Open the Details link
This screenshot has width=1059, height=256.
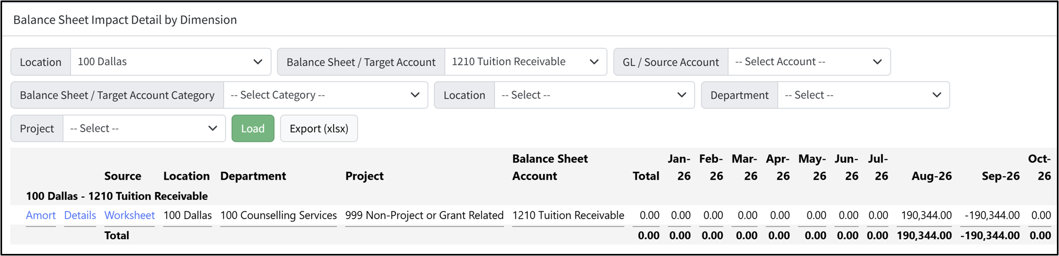80,216
